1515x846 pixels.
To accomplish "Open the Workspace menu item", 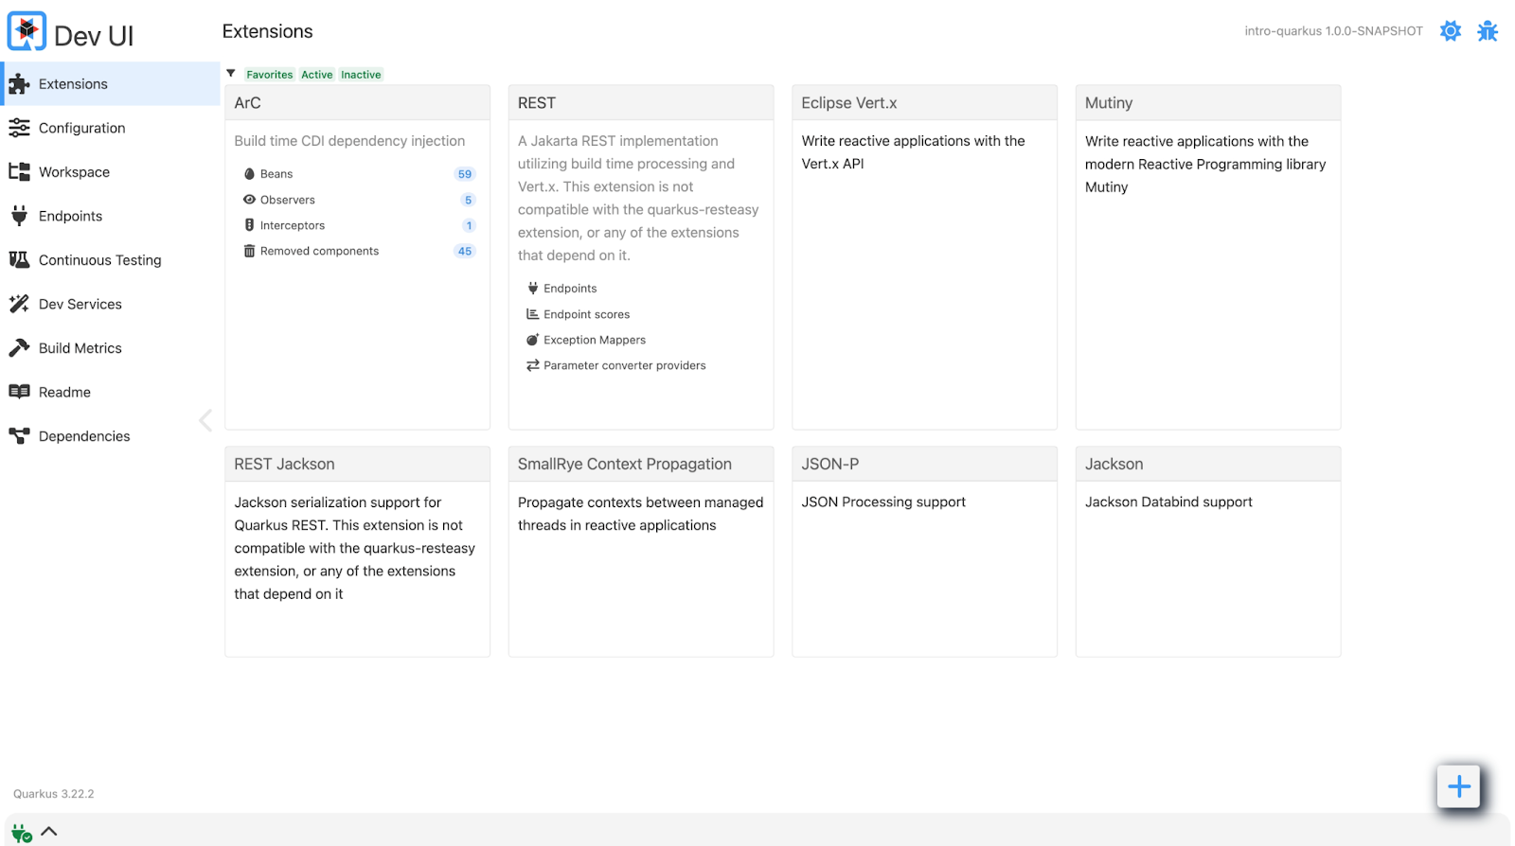I will coord(110,172).
